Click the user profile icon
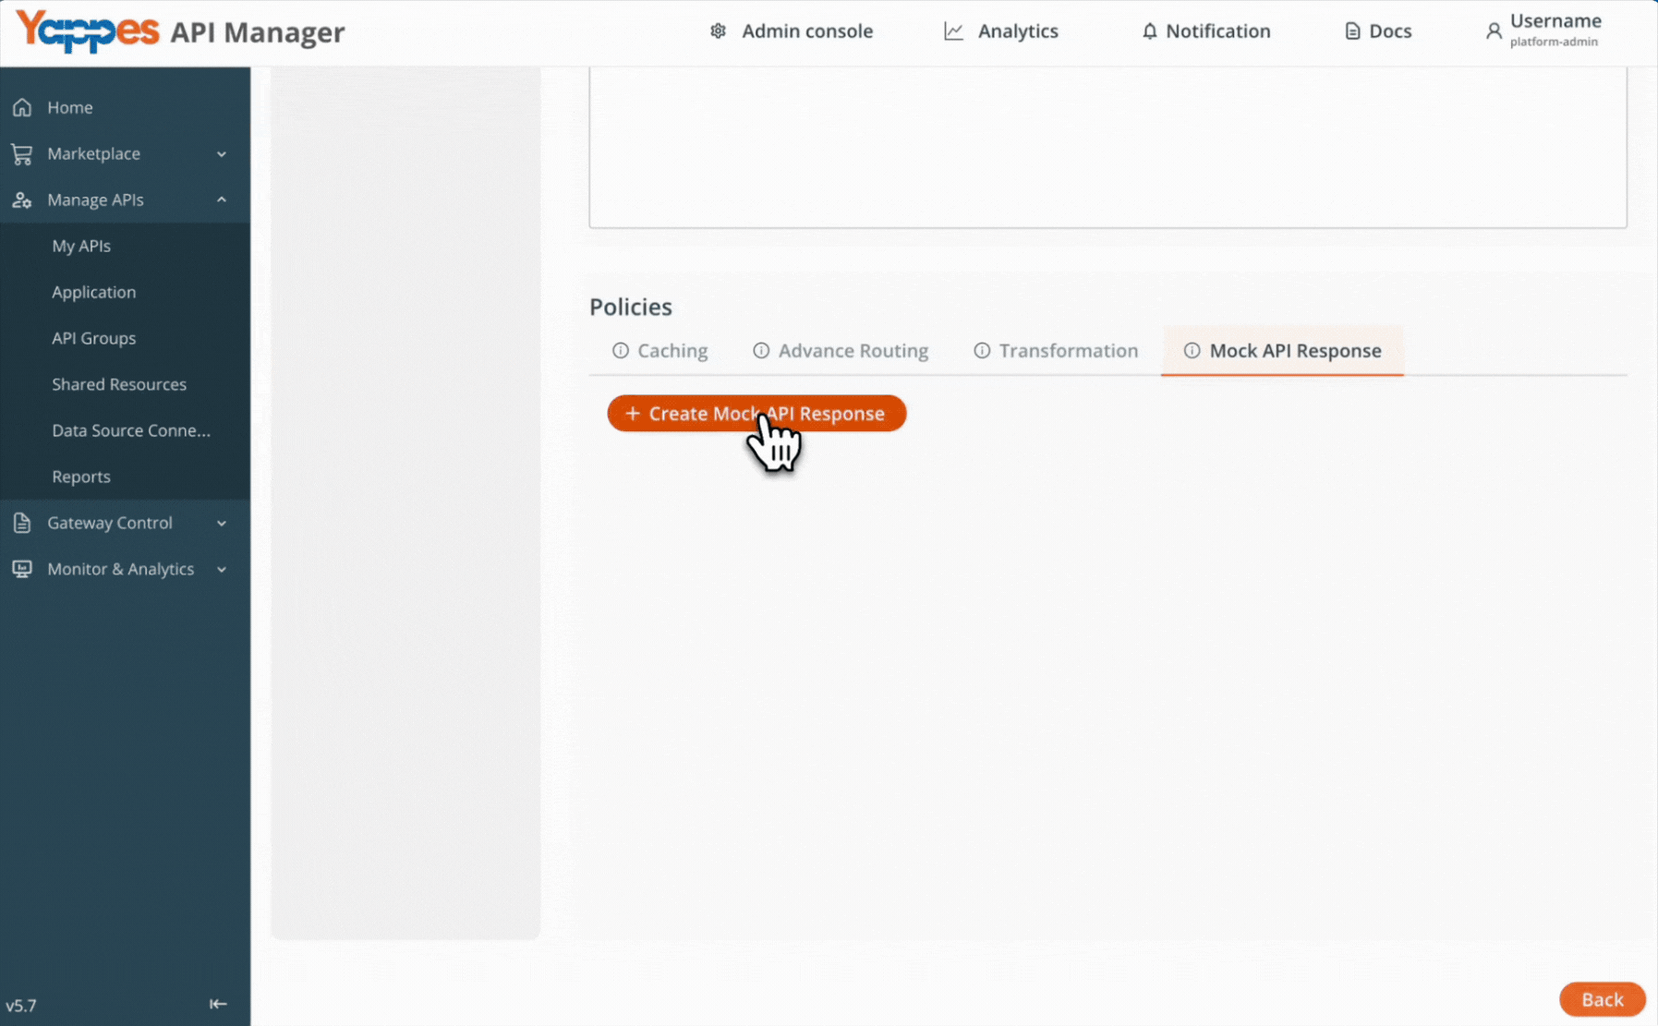 (1494, 31)
